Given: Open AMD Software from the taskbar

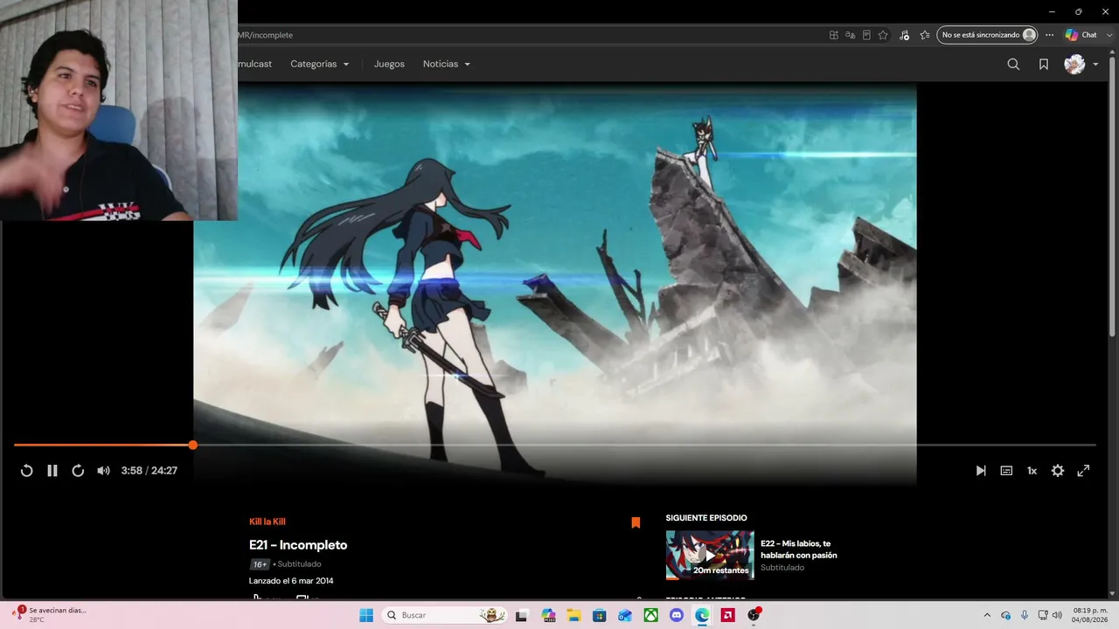Looking at the screenshot, I should pos(728,615).
